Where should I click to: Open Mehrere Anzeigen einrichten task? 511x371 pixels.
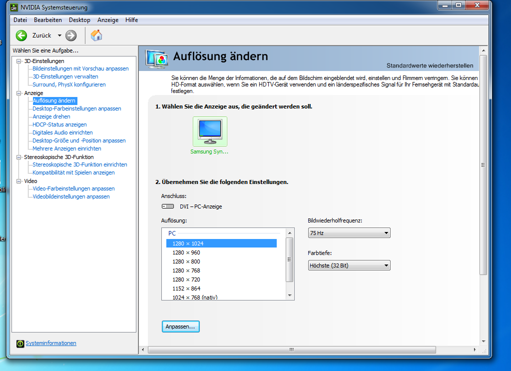(x=67, y=148)
